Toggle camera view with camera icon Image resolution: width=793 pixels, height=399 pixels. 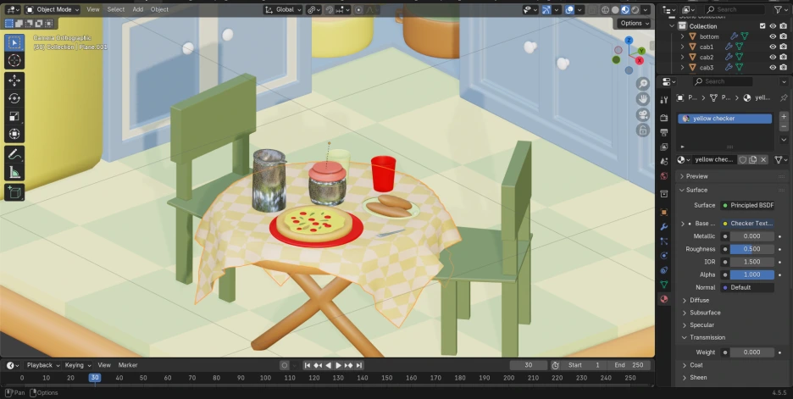tap(643, 114)
